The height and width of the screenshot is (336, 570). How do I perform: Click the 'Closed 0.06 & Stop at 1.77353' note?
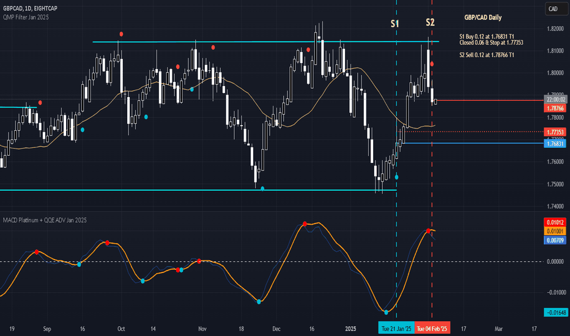click(x=491, y=43)
